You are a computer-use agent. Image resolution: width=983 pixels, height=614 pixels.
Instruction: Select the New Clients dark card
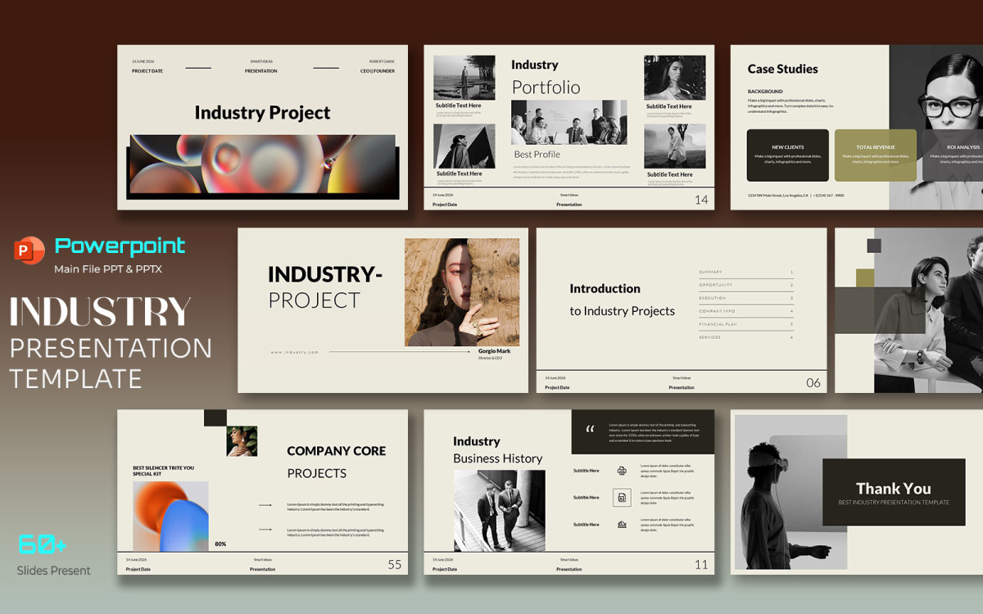(787, 156)
